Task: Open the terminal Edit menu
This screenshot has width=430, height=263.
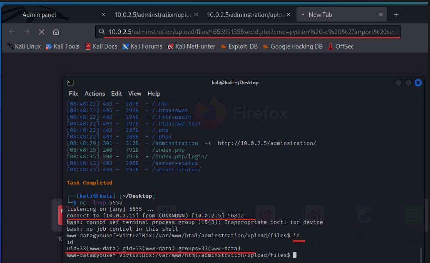Action: tap(116, 94)
